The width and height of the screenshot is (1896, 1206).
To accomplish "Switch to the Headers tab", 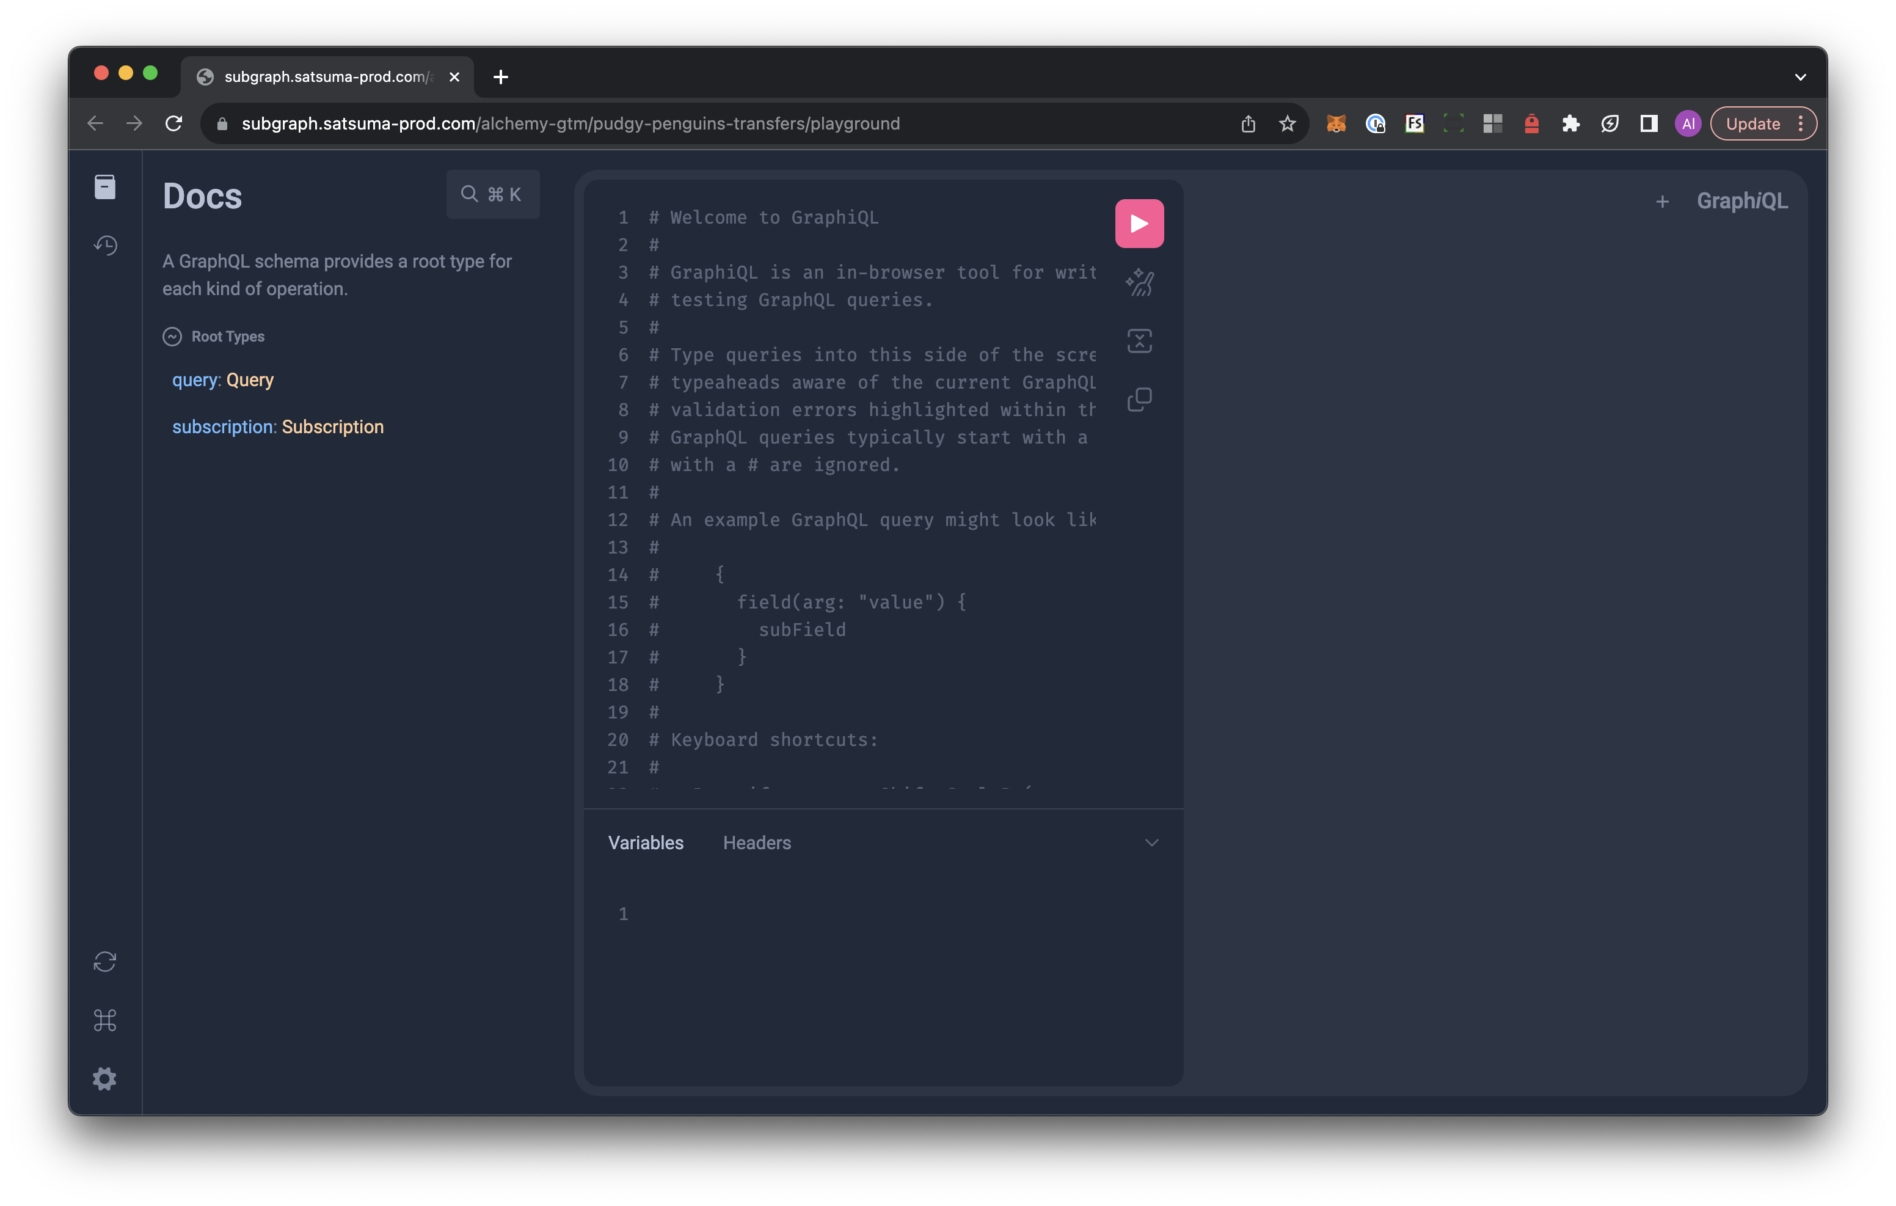I will 757,843.
